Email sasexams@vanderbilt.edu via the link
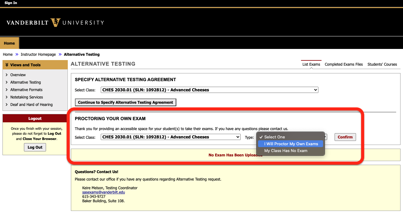The image size is (403, 214). tap(104, 192)
